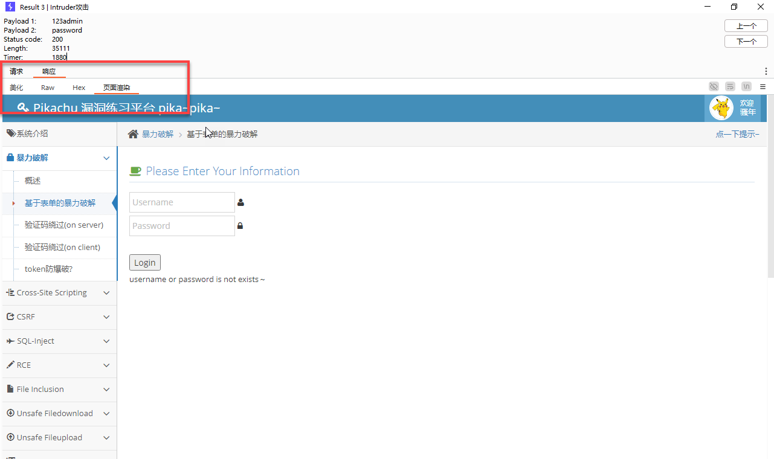Screen dimensions: 774x459
Task: Focus the Password input field
Action: pos(182,226)
